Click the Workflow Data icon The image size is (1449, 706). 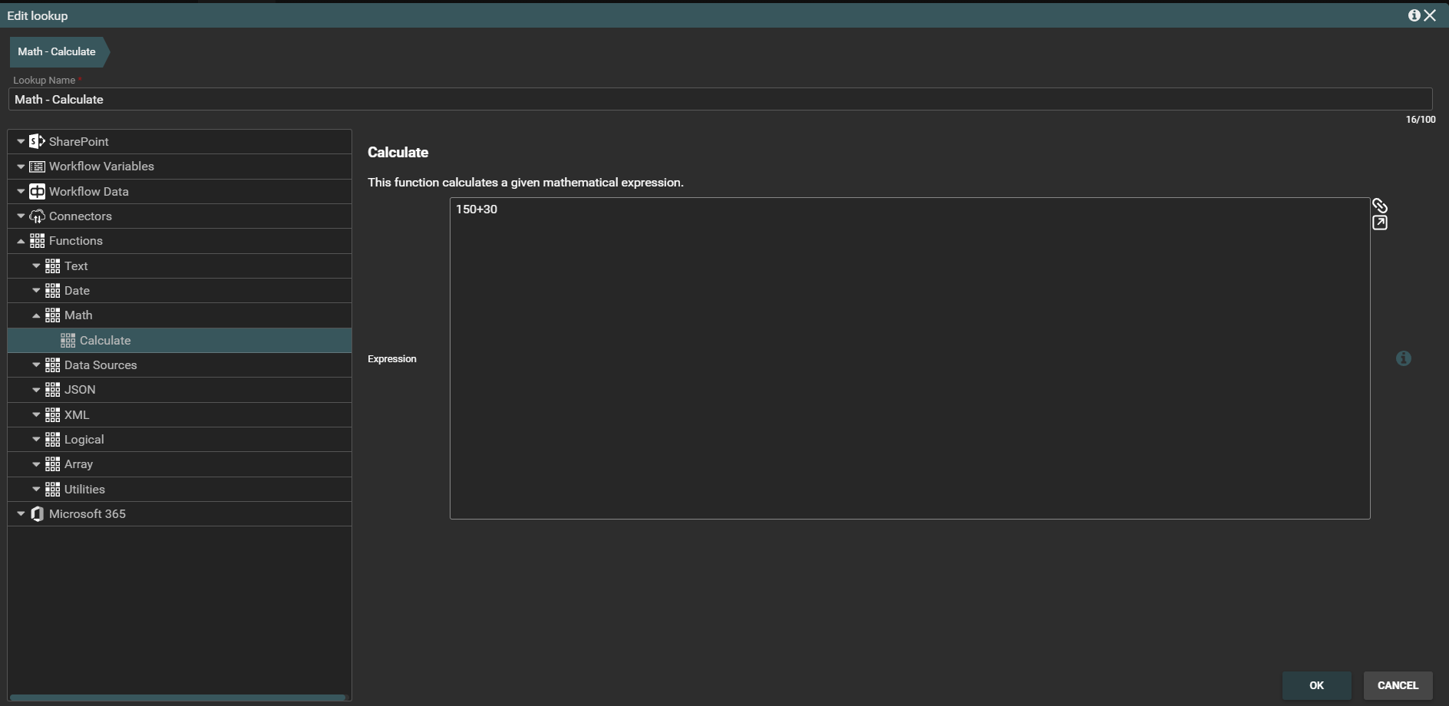tap(37, 192)
